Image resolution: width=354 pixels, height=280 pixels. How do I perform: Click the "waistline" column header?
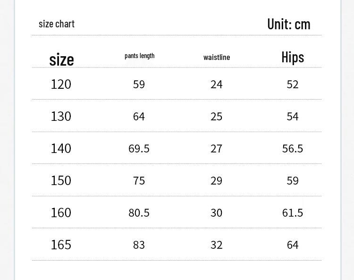click(217, 57)
